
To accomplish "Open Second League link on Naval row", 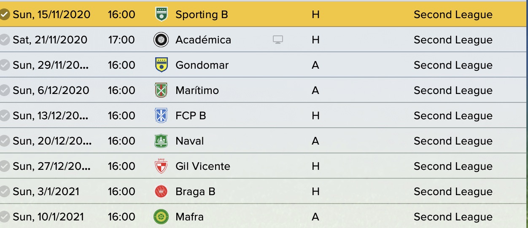I will click(x=453, y=141).
